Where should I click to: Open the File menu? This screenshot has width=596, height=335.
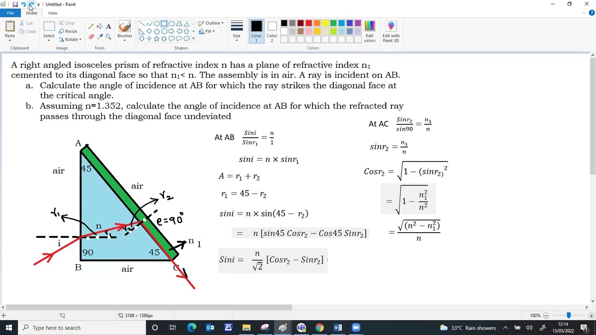point(10,13)
